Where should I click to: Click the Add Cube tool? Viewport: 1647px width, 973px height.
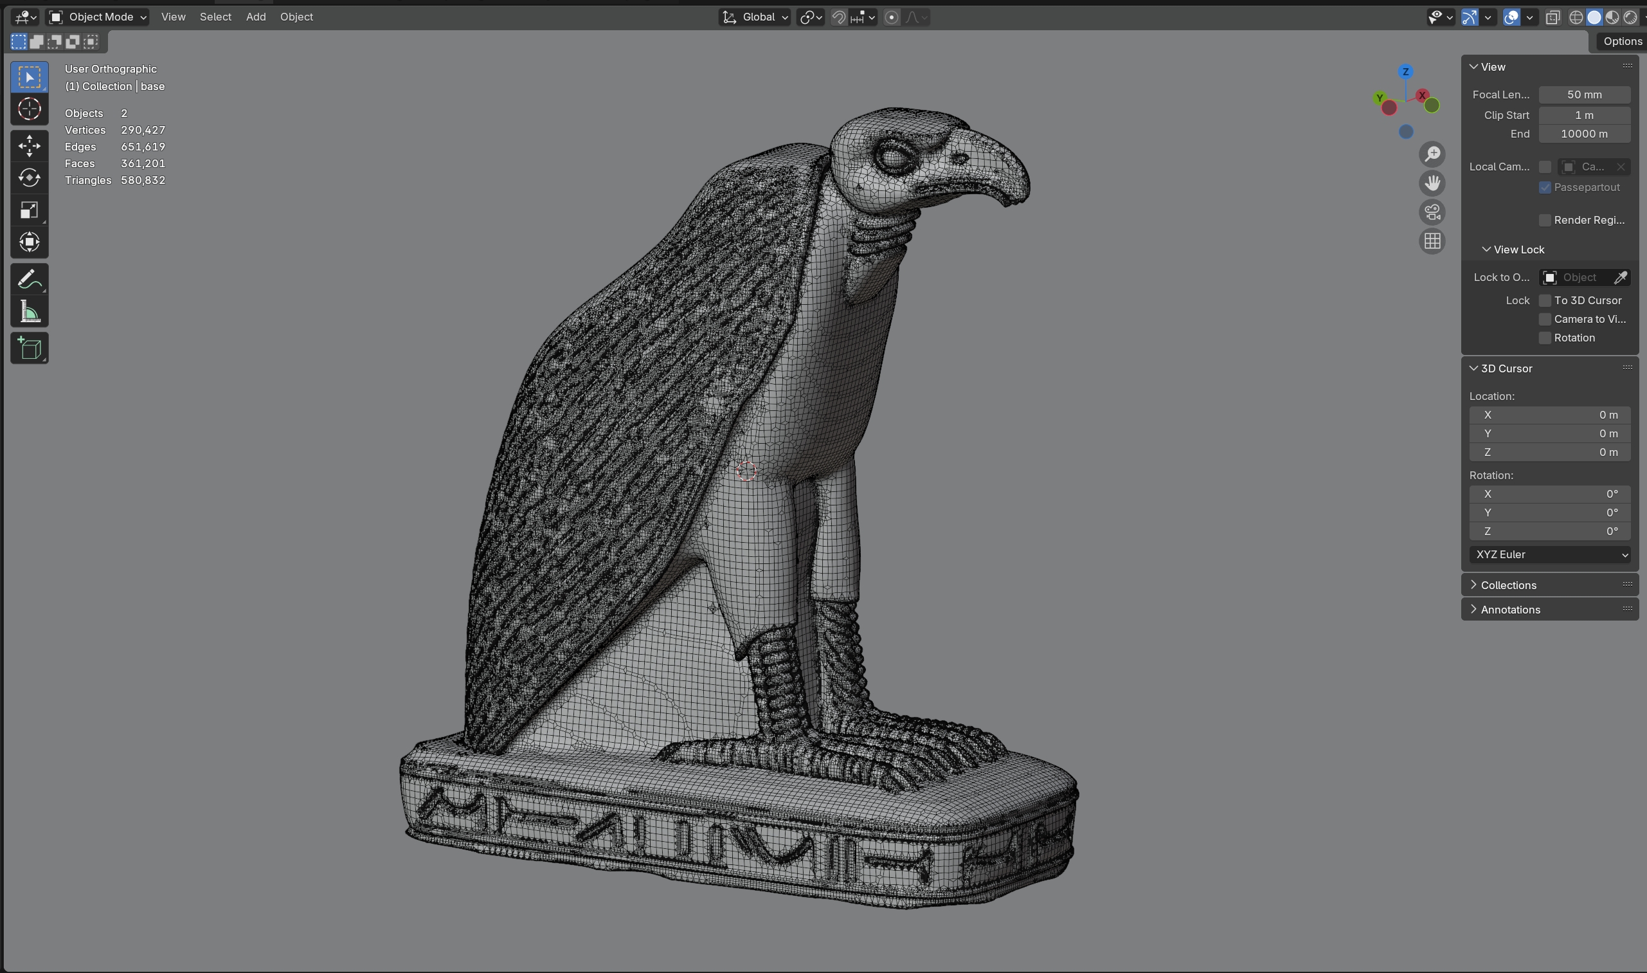coord(30,348)
